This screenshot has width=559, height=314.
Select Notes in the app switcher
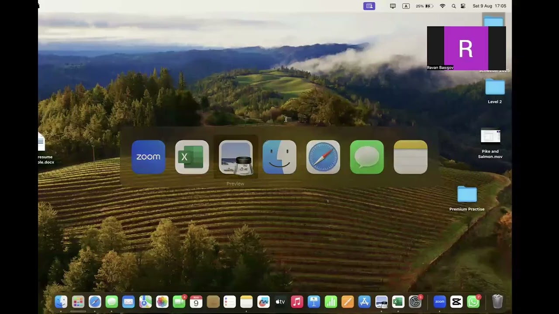pyautogui.click(x=411, y=157)
